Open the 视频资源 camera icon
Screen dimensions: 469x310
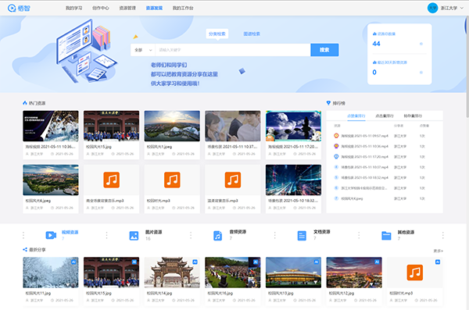pyautogui.click(x=51, y=236)
